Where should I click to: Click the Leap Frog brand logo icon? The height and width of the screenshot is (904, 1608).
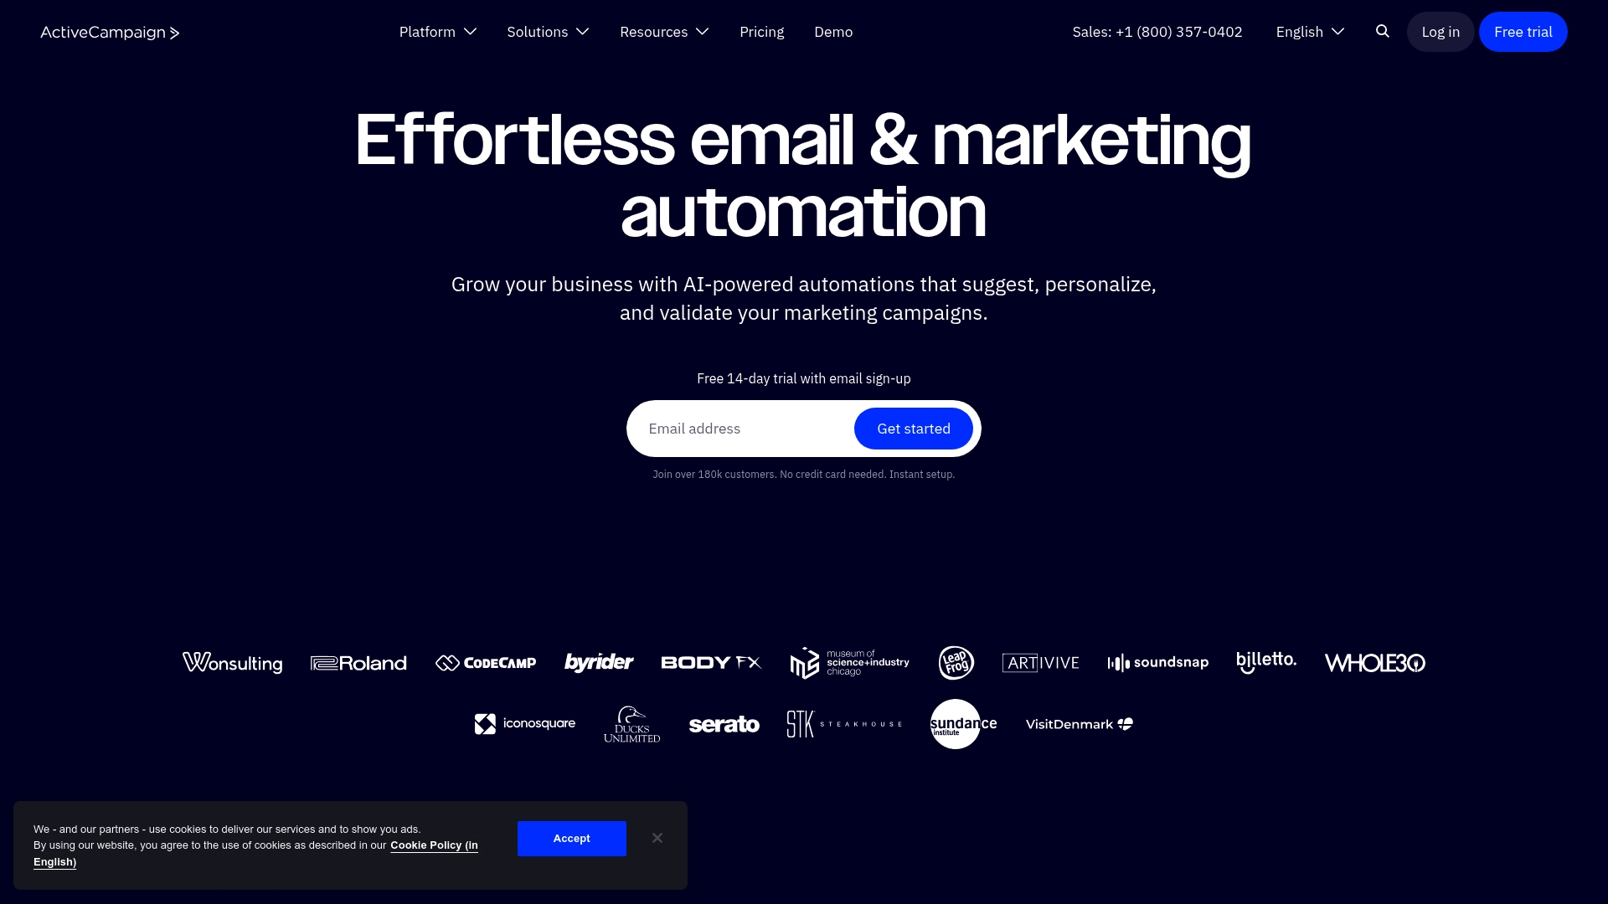956,662
